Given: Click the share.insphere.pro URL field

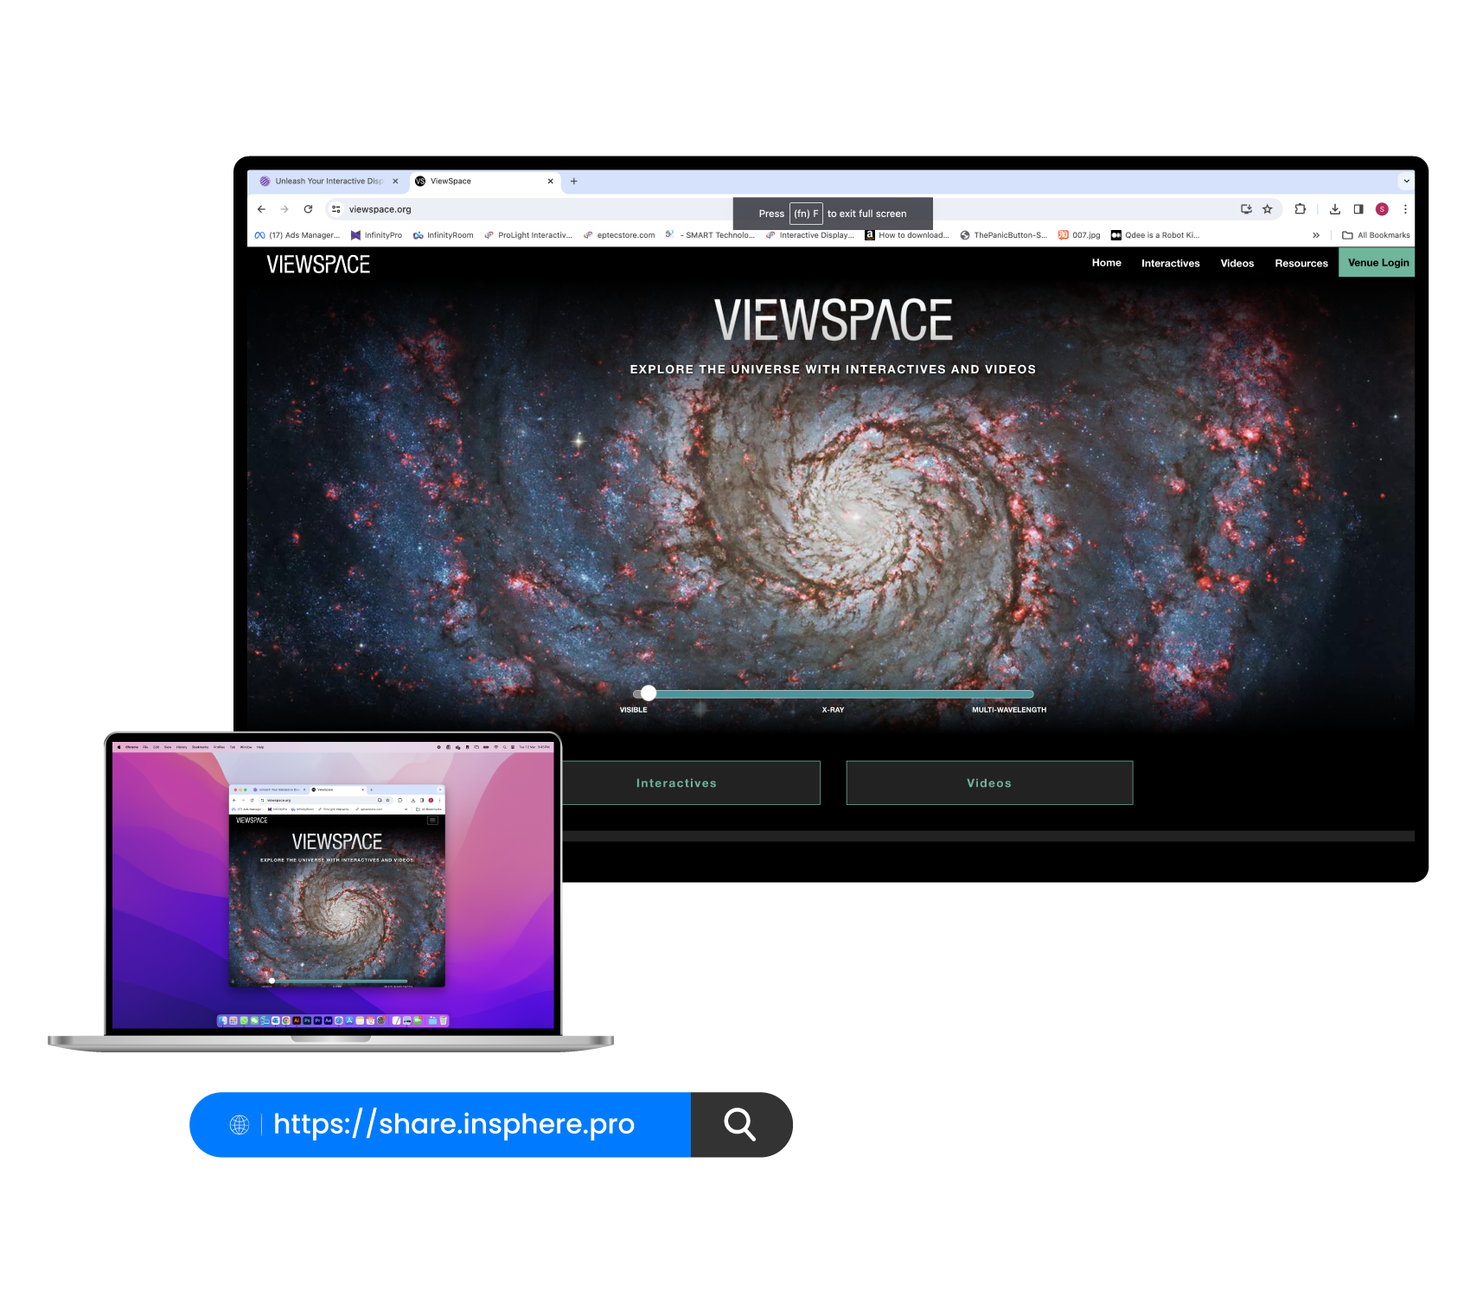Looking at the screenshot, I should click(x=454, y=1124).
